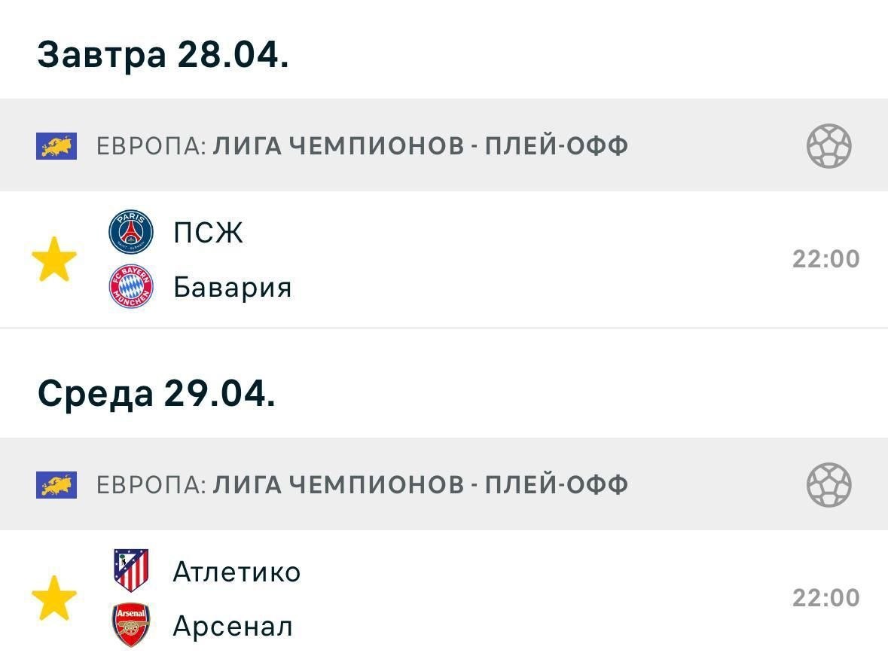Screen dimensions: 888x656
Task: Click the 22:00 time of the Атлетико match
Action: click(825, 598)
